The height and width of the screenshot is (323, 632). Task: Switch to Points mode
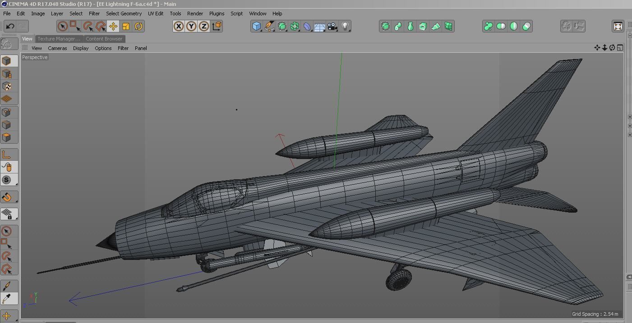click(x=7, y=112)
